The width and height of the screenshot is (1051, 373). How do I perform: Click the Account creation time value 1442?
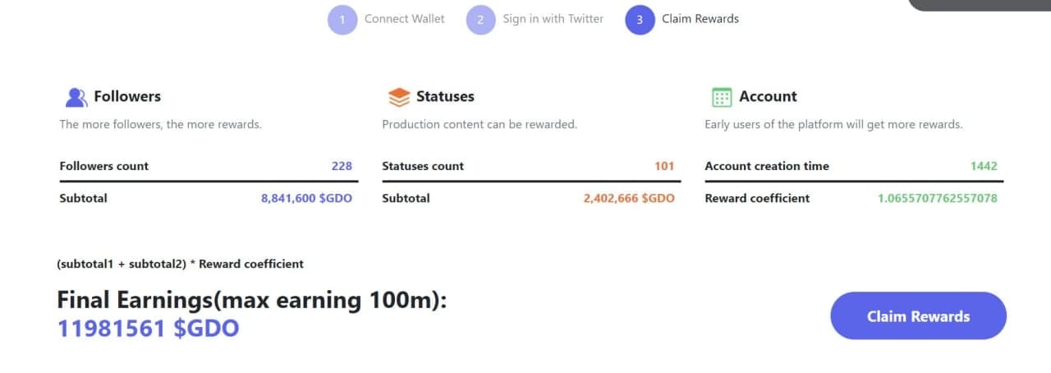(984, 166)
